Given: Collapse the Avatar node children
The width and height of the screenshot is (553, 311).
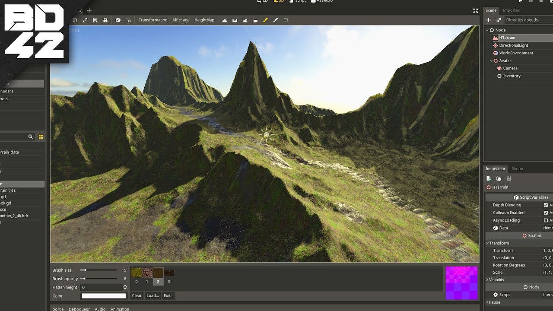Looking at the screenshot, I should click(491, 61).
